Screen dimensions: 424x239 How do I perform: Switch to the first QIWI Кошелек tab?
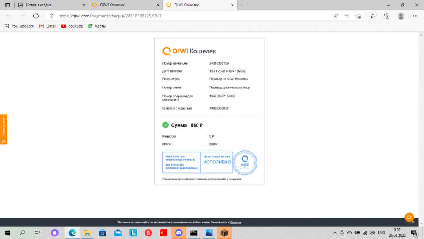point(126,5)
